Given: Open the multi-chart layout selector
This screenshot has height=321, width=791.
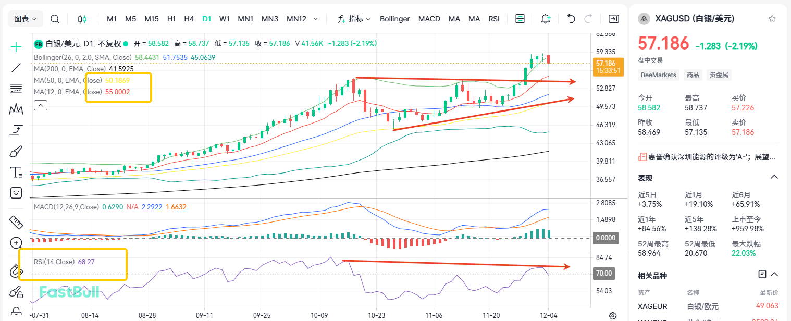Looking at the screenshot, I should coord(520,18).
